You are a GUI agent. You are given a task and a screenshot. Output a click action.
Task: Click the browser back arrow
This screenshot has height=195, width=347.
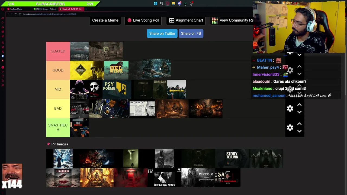pyautogui.click(x=8, y=14)
